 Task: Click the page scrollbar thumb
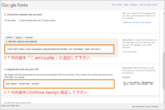(164, 71)
